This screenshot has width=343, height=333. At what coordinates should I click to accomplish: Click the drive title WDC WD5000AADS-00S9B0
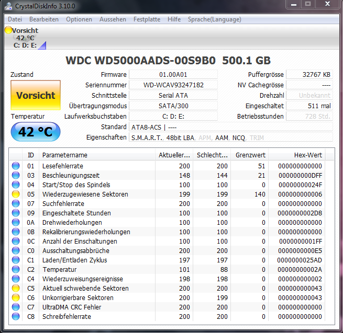click(x=141, y=60)
